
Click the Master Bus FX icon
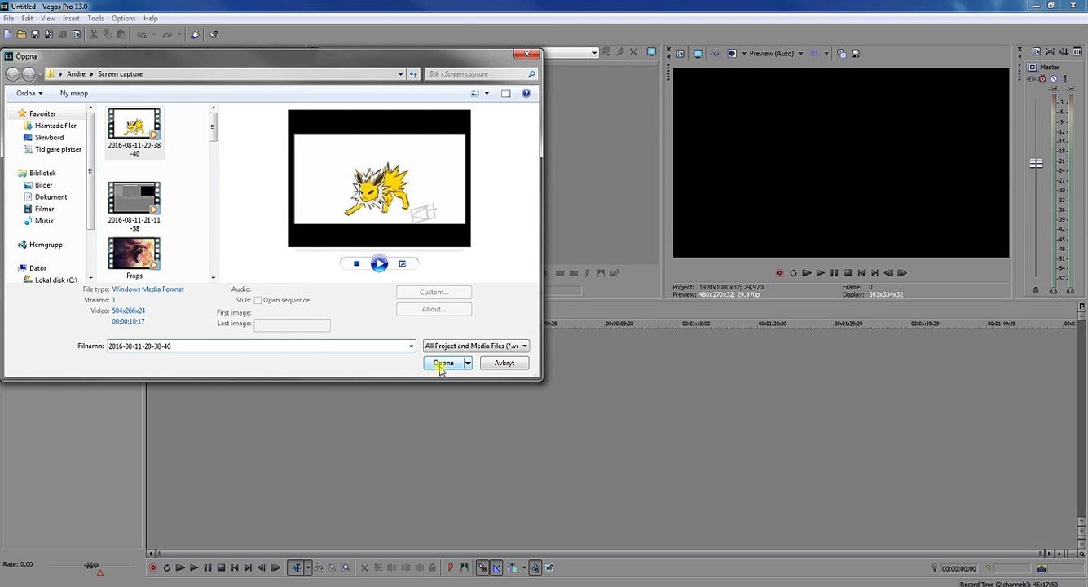(x=1032, y=79)
